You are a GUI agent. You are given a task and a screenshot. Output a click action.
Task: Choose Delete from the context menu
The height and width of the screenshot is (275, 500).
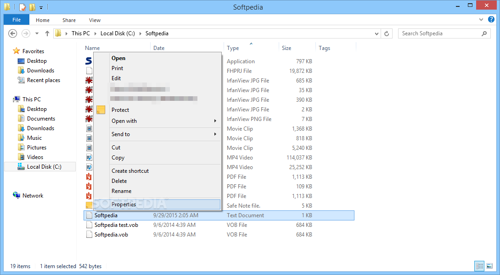click(119, 181)
